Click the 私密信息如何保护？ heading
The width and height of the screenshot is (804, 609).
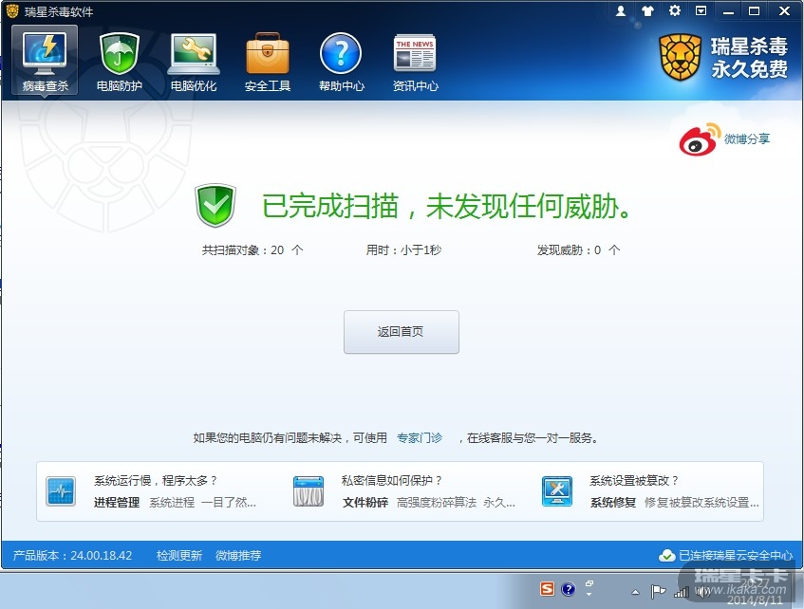[392, 480]
